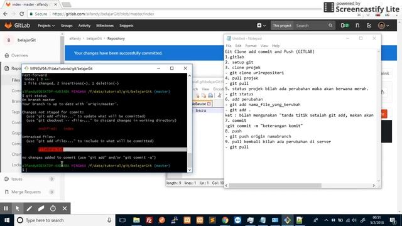Open Edit menu in Notepad
Viewport: 402px width, 226px height.
[239, 46]
